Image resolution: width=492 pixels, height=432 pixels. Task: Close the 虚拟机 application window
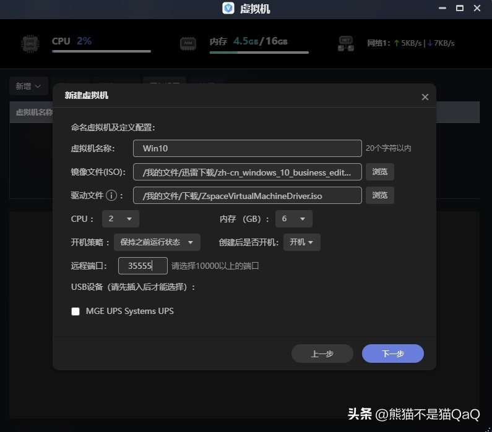[x=477, y=8]
